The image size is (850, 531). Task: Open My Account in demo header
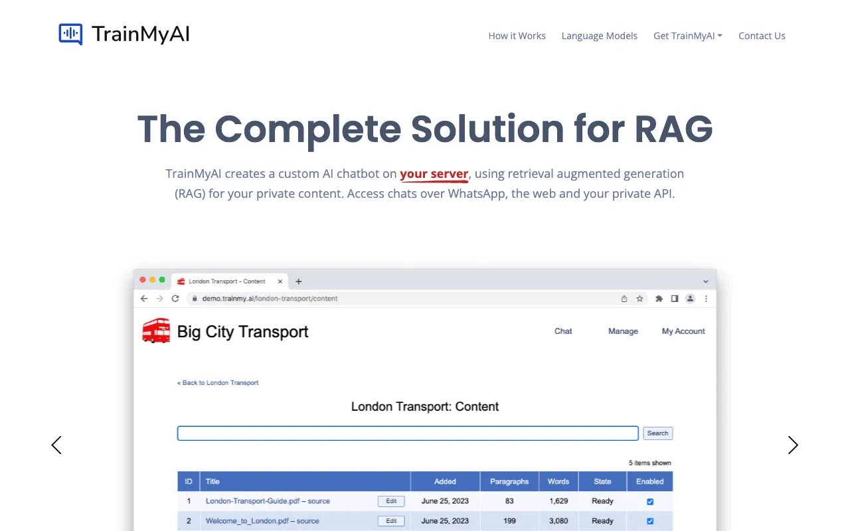pyautogui.click(x=683, y=331)
